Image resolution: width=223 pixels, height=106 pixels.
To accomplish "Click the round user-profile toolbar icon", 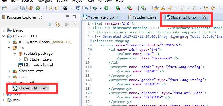I will [x=65, y=8].
